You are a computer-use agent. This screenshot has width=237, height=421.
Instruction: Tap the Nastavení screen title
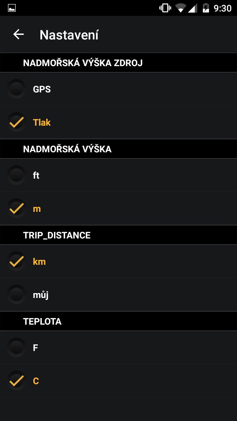point(69,35)
